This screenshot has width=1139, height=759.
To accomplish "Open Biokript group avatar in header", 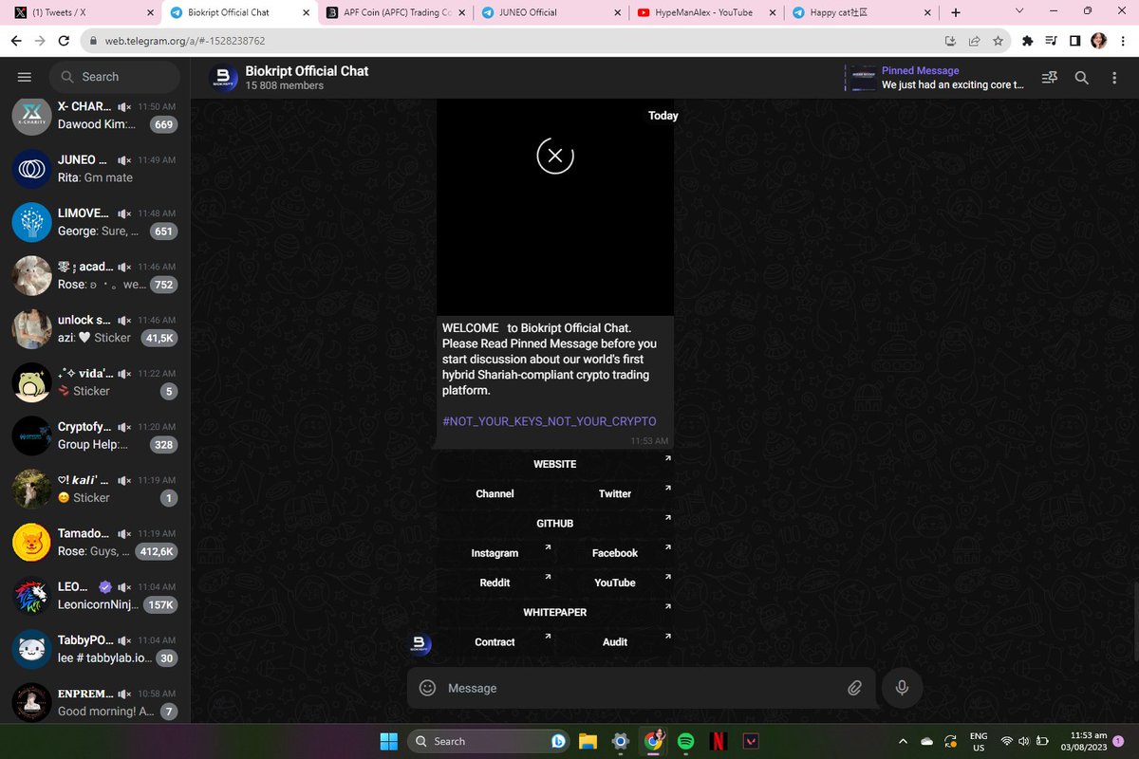I will pyautogui.click(x=223, y=78).
